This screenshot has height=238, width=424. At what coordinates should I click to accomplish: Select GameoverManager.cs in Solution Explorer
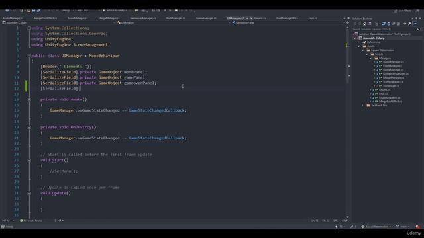396,74
